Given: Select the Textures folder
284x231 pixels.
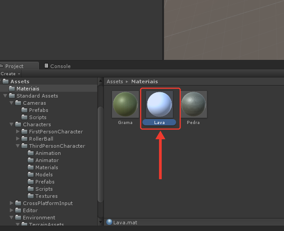Looking at the screenshot, I should (x=43, y=196).
